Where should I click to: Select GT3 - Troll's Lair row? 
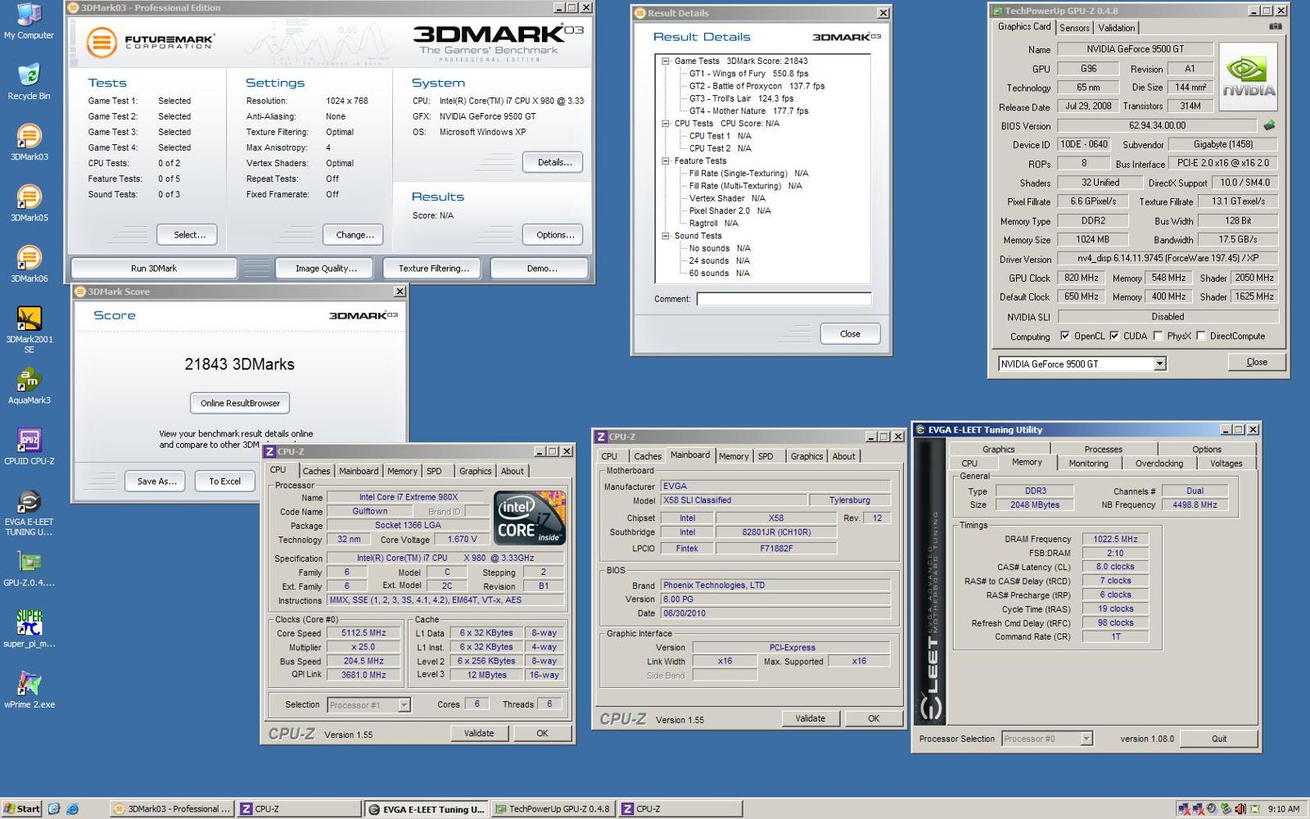[x=741, y=98]
